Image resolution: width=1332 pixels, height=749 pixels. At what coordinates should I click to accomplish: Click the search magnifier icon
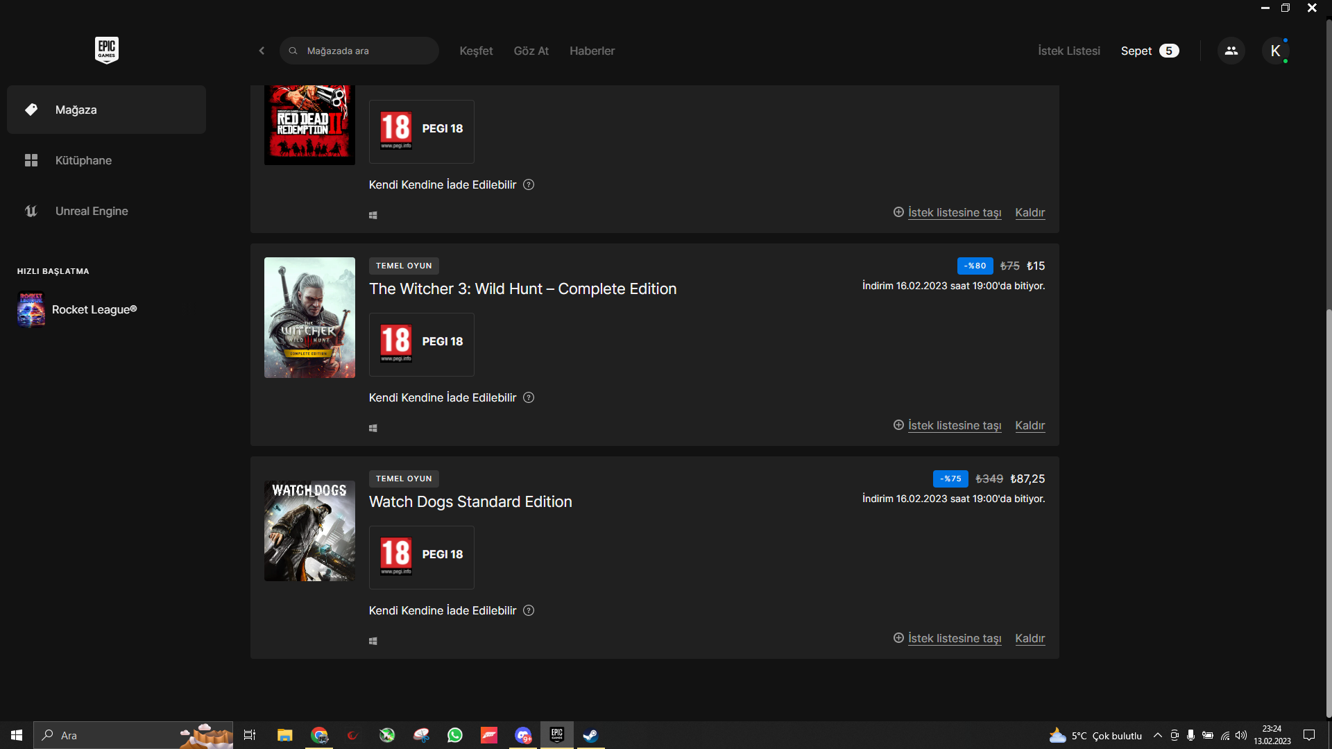(293, 51)
